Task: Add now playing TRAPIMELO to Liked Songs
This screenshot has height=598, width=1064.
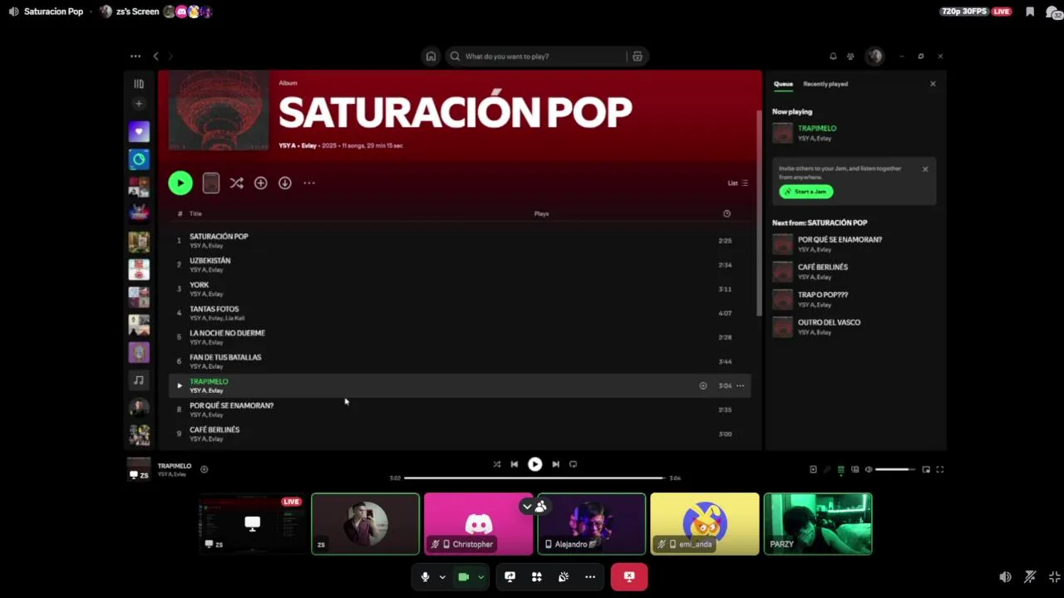Action: [x=204, y=469]
